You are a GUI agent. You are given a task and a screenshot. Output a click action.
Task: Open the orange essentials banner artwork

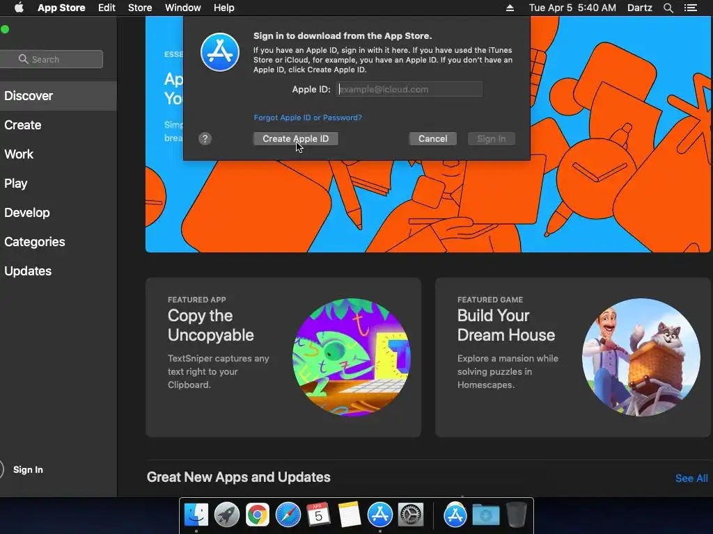[428, 207]
